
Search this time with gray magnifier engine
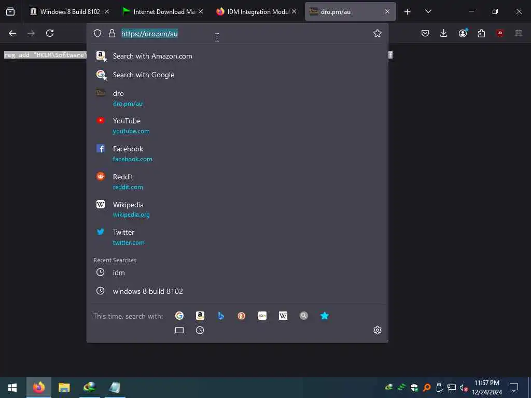pos(304,316)
